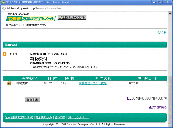The image size is (173, 128).
Task: Click the address bar URL
Action: (35, 8)
